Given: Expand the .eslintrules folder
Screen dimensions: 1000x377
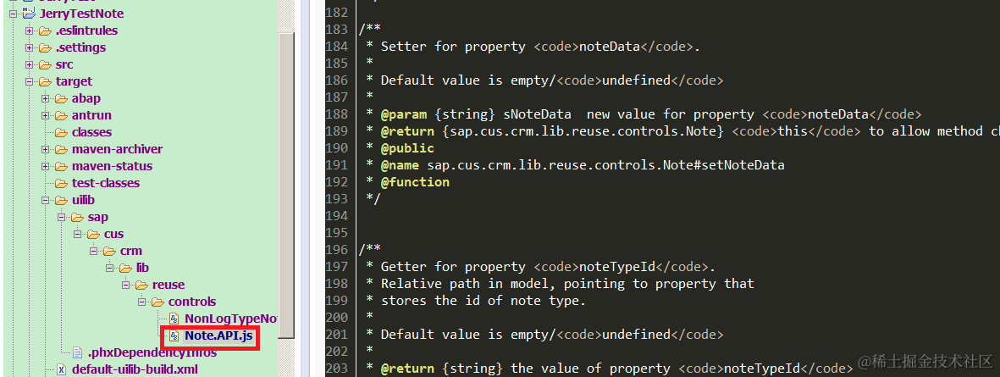Looking at the screenshot, I should coord(29,30).
